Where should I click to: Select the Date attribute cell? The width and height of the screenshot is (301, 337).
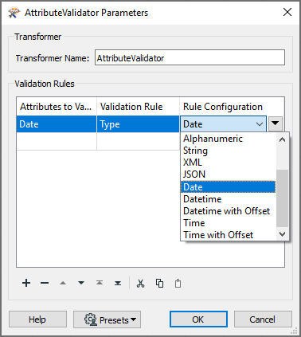pyautogui.click(x=57, y=124)
